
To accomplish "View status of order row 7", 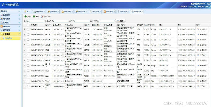I will tap(202, 60).
